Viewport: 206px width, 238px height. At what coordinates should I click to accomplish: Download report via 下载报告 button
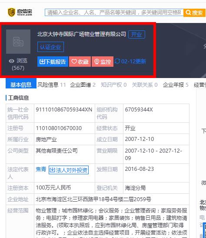tap(53, 62)
